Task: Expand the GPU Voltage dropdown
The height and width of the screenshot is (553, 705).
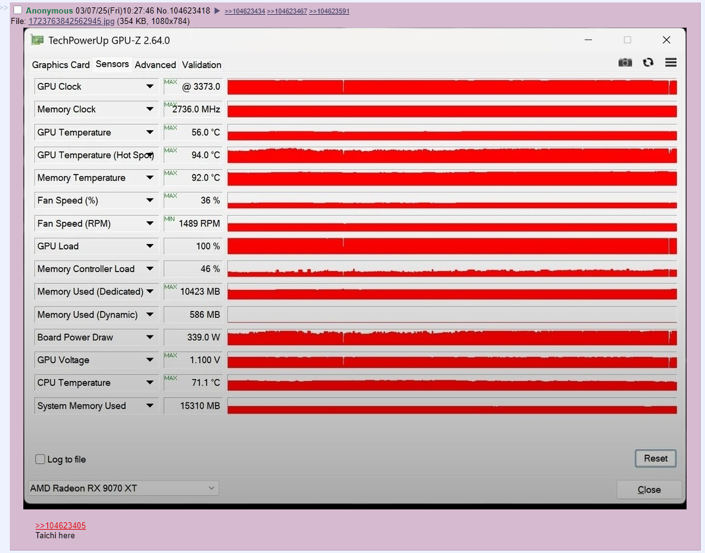Action: click(150, 360)
